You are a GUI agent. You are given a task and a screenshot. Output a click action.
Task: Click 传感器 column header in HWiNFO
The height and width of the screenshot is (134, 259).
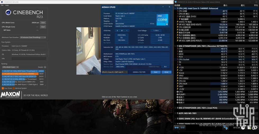[177, 6]
